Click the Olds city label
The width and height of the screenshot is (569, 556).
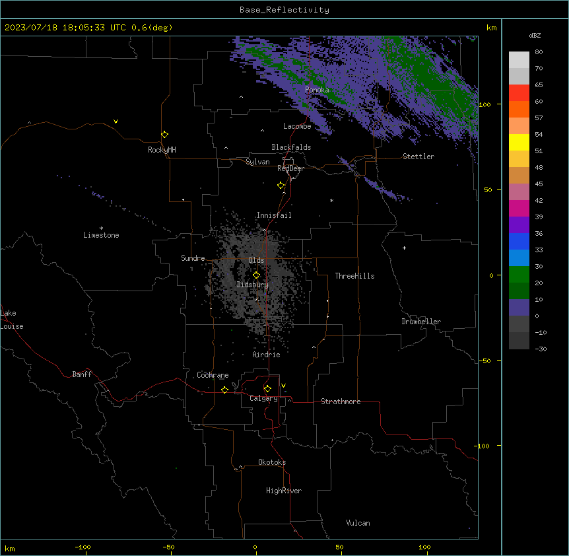(256, 260)
